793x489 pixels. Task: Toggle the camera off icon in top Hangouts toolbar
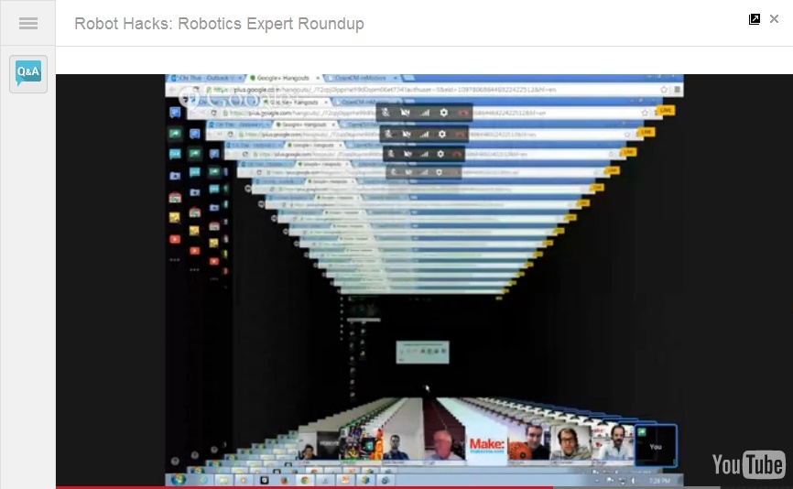(406, 112)
